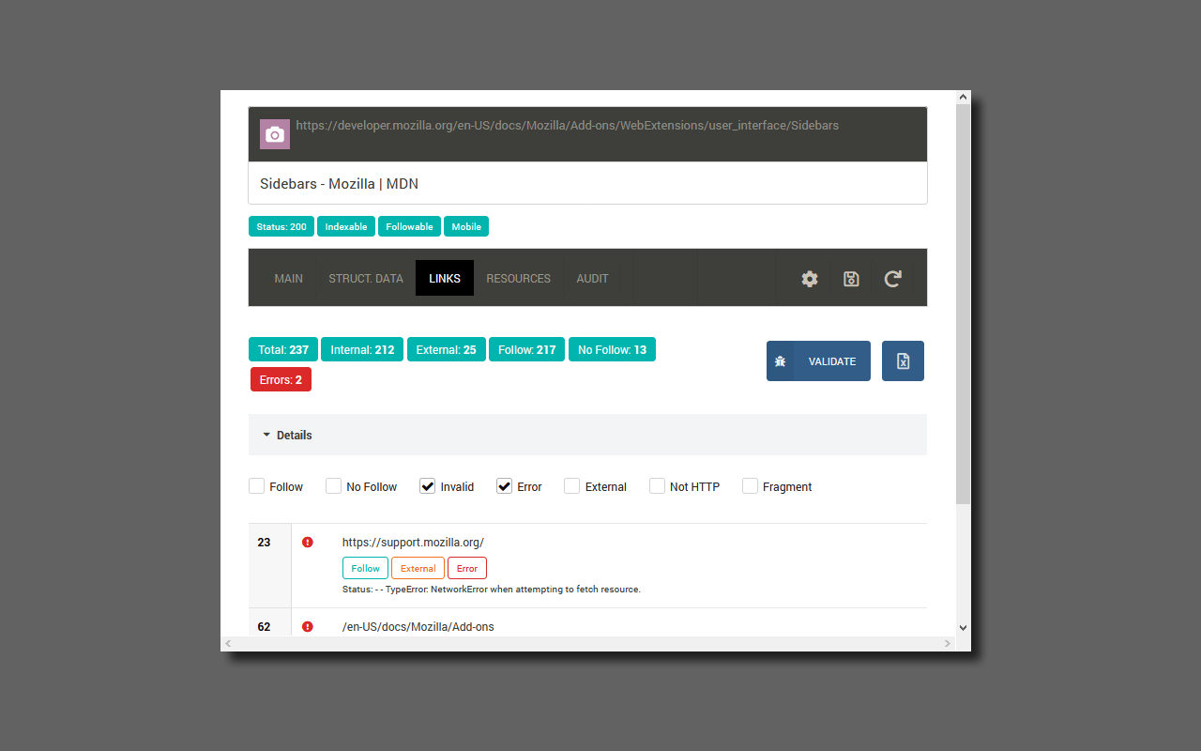The height and width of the screenshot is (751, 1201).
Task: Click the Mobile badge
Action: pos(466,226)
